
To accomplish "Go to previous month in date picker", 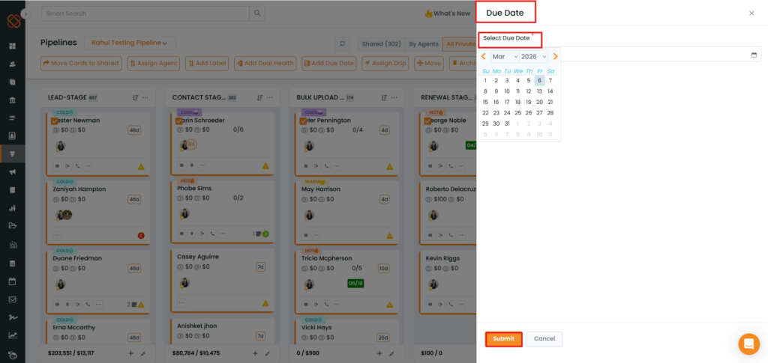I will coord(484,56).
